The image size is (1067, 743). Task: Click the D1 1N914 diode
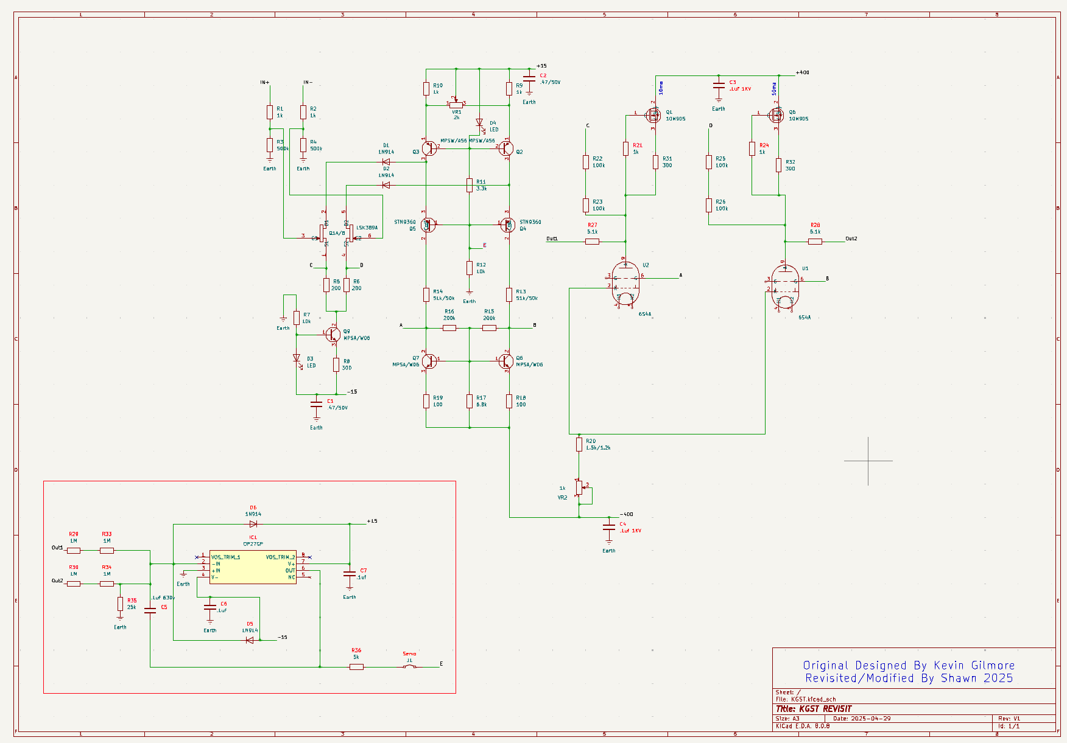click(386, 162)
